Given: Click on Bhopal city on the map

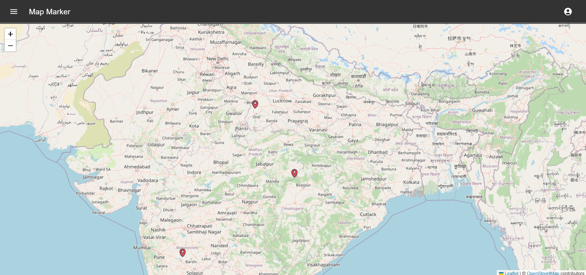Looking at the screenshot, I should point(221,162).
